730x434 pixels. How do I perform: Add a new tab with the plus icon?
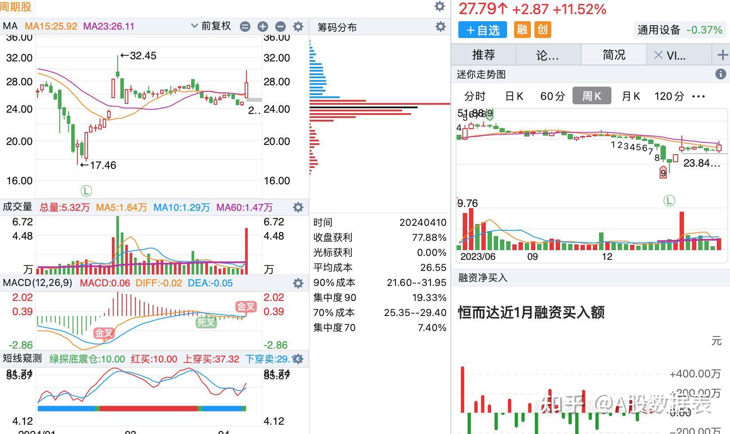click(x=722, y=55)
